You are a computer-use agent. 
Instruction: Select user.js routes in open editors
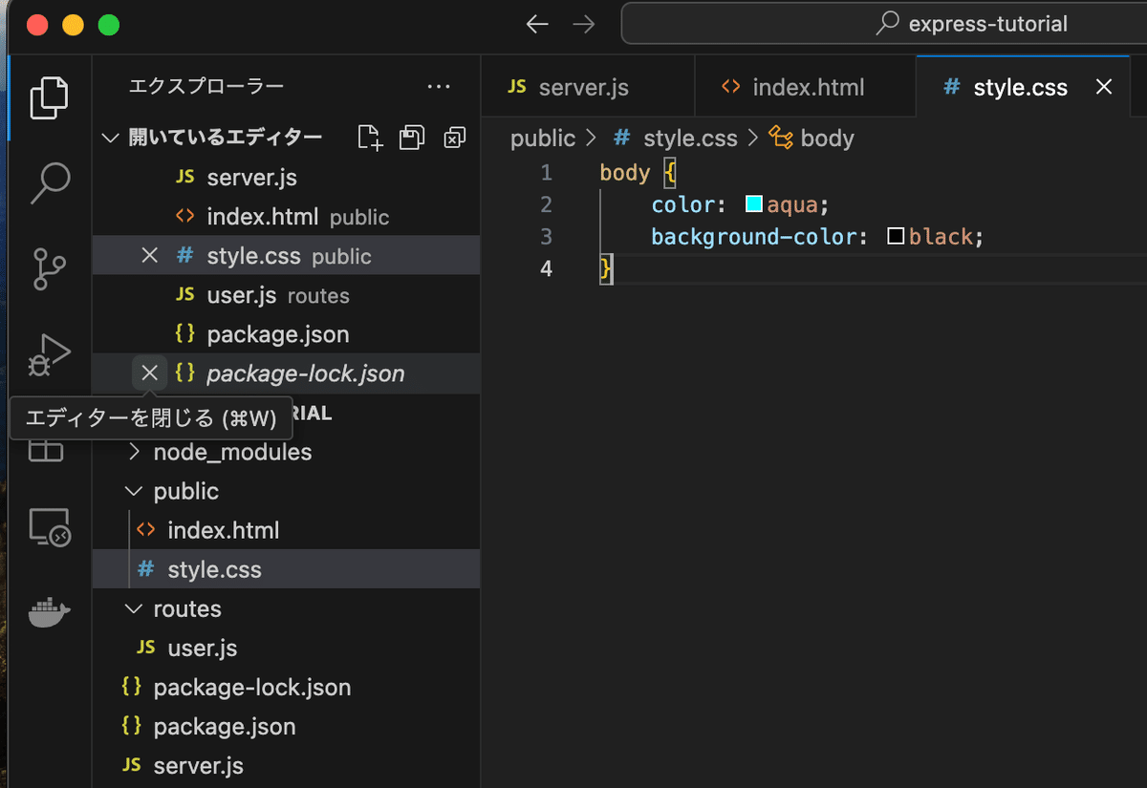click(x=287, y=295)
